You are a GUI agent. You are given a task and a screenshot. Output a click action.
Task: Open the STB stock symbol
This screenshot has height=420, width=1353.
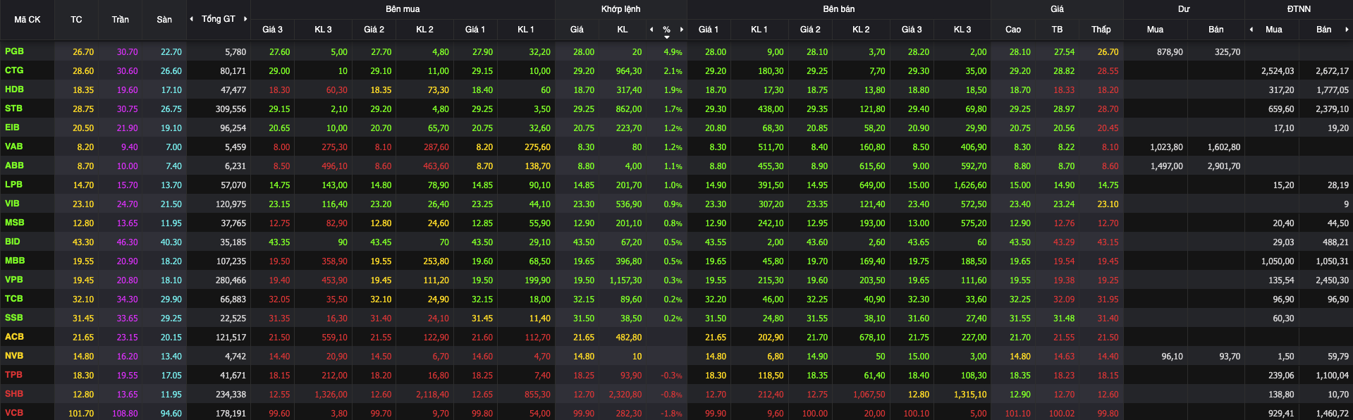click(x=13, y=109)
